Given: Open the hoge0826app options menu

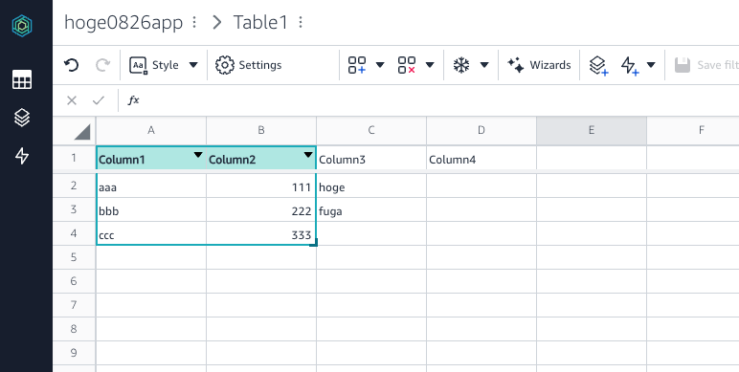Looking at the screenshot, I should [194, 22].
